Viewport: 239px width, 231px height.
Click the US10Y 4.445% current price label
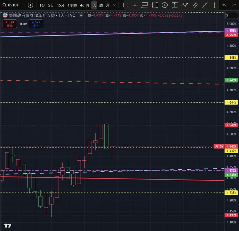tap(225, 146)
